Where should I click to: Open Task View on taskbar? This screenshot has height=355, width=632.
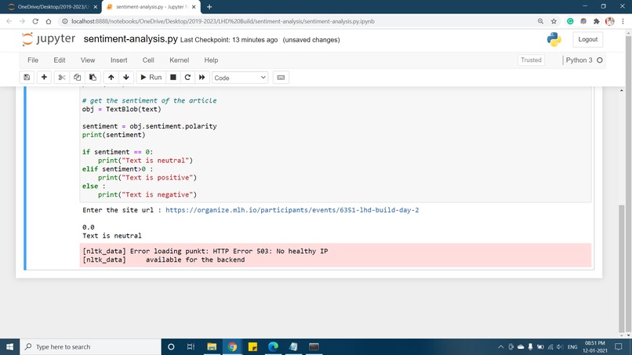click(x=191, y=346)
